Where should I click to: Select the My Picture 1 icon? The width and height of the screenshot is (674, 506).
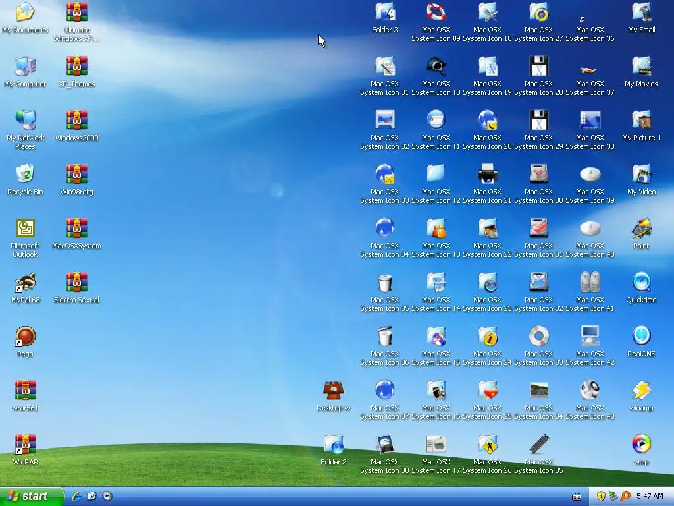click(x=641, y=120)
